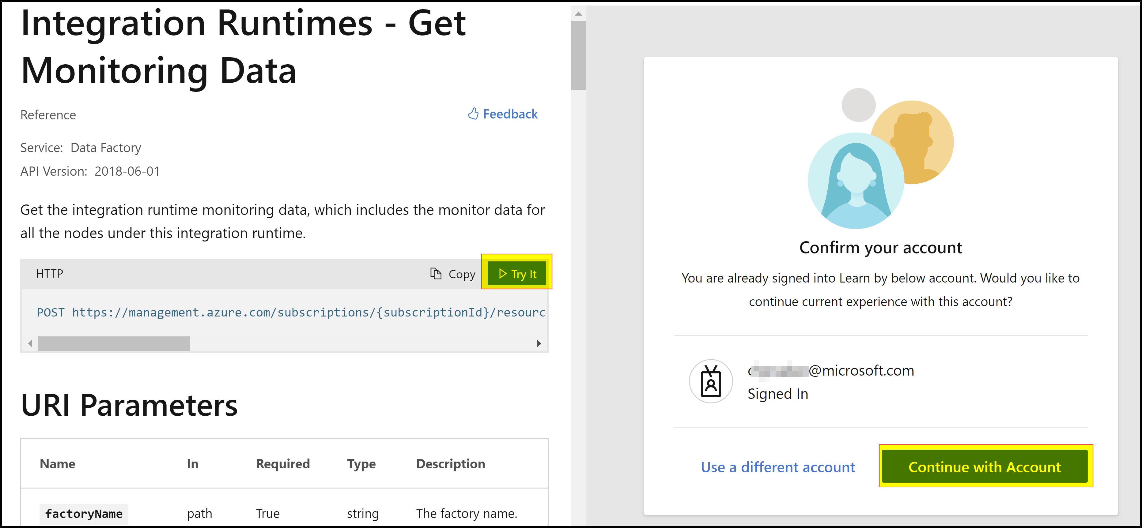1142x528 pixels.
Task: Copy the HTTP request code
Action: [453, 274]
